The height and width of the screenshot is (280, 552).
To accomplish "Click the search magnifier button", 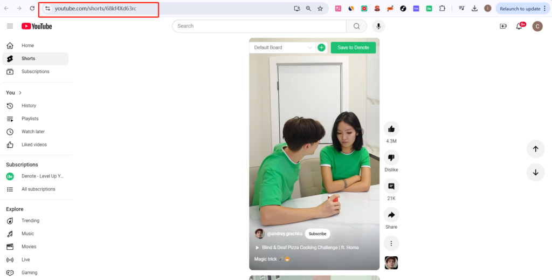I will tap(357, 26).
